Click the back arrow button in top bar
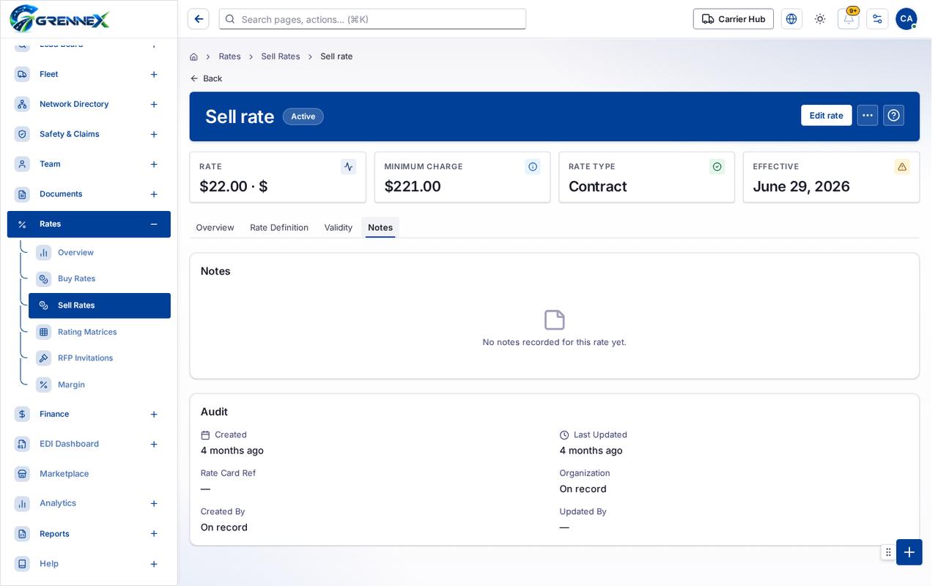This screenshot has width=938, height=586. pyautogui.click(x=199, y=19)
